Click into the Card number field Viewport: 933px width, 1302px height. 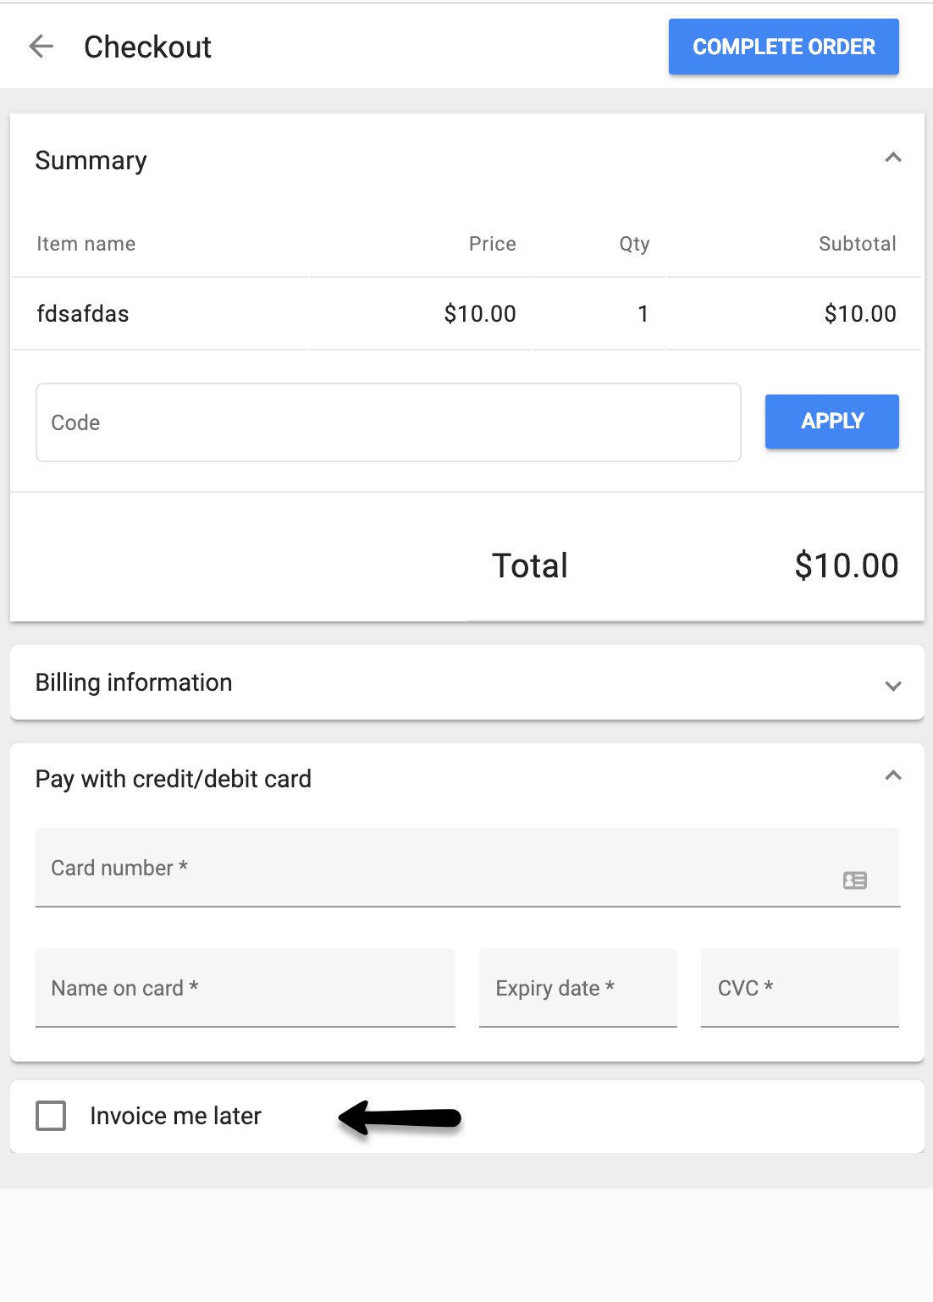click(x=467, y=868)
